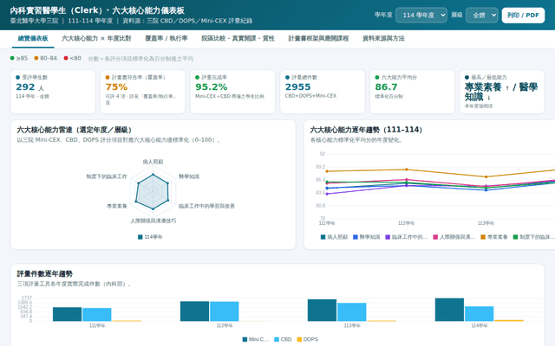Viewport: 555px width, 346px height.
Task: Open the 六大核心能力 × 年度比對 tab
Action: (x=96, y=38)
